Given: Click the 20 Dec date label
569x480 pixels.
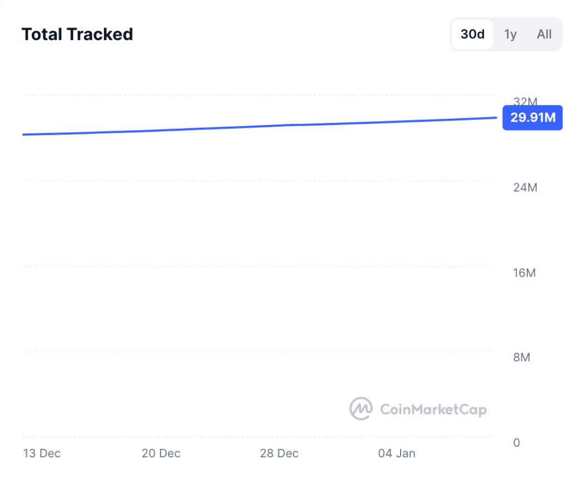Looking at the screenshot, I should coord(161,453).
